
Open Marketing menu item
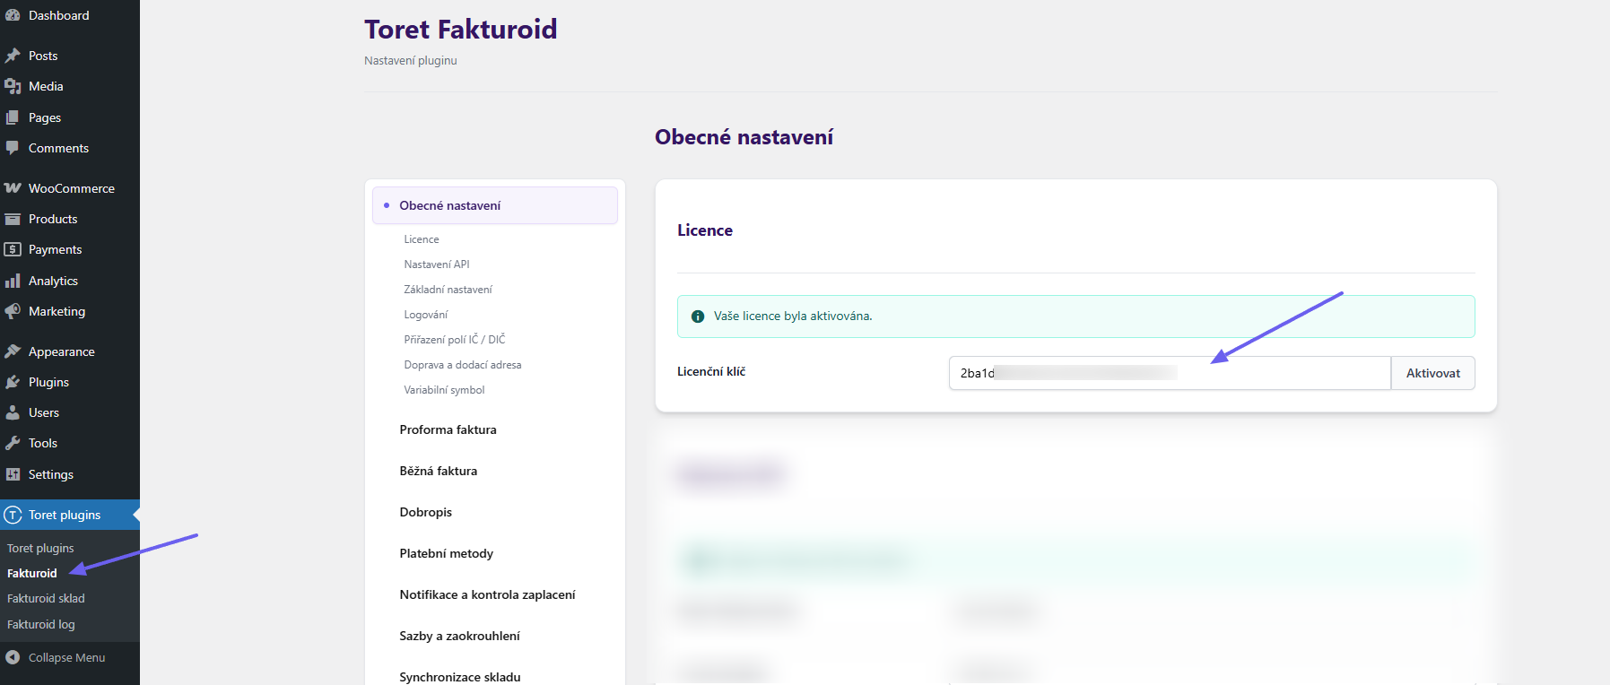(x=70, y=311)
